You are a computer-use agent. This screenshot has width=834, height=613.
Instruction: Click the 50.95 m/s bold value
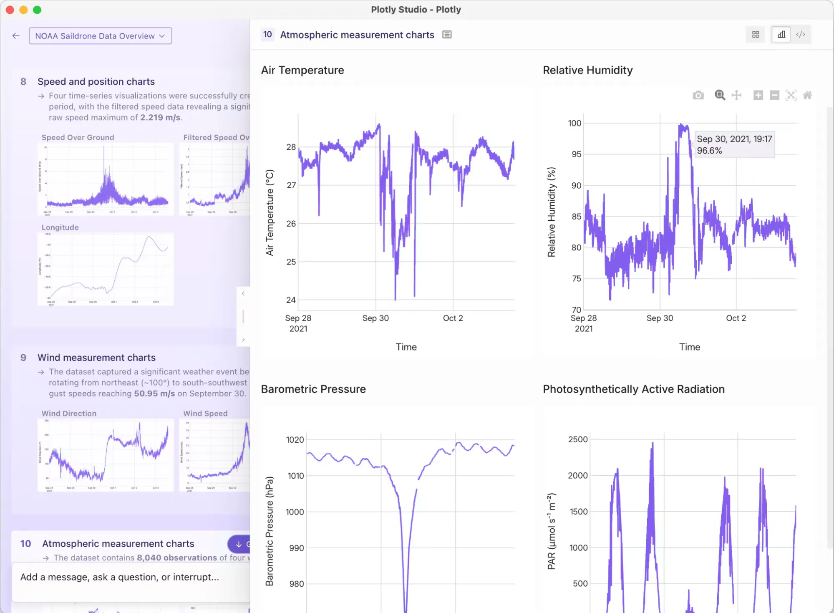tap(154, 394)
